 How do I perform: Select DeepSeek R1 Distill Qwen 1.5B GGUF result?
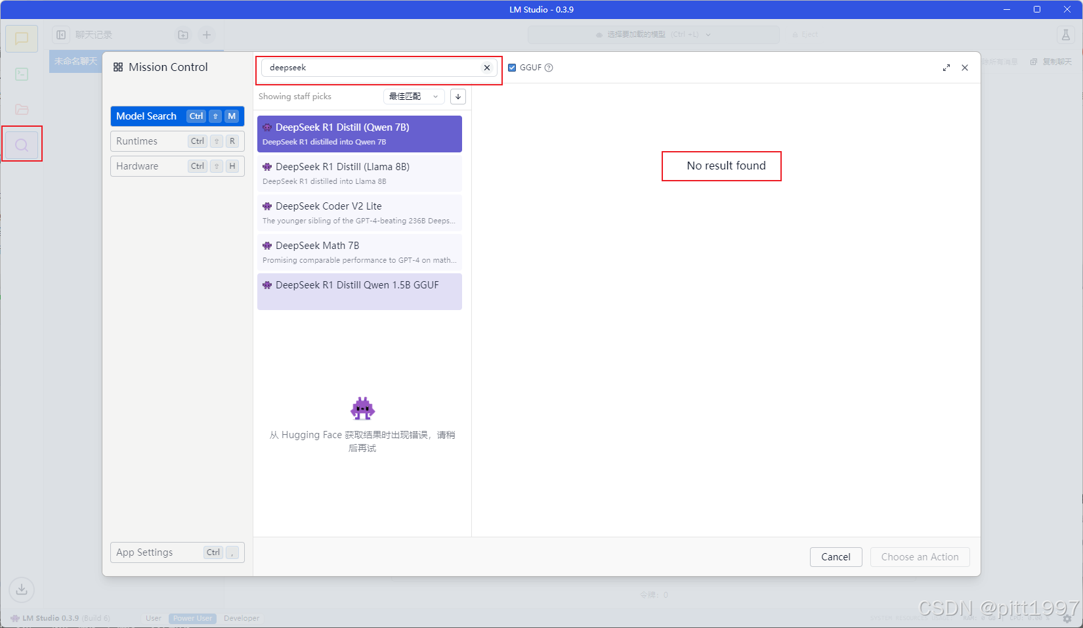tap(360, 292)
